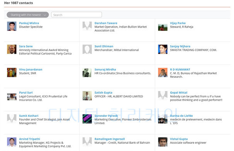Click Vijay Parke's profile photo
Image resolution: width=234 pixels, height=151 pixels.
[x=163, y=27]
